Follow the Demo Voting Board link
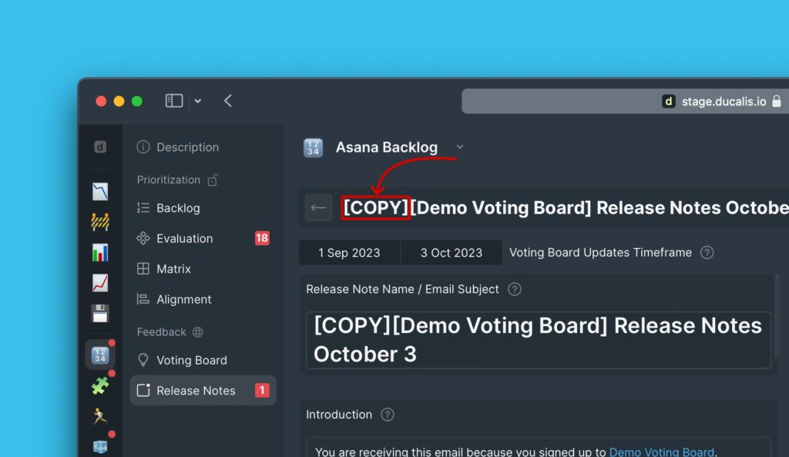 pyautogui.click(x=661, y=452)
